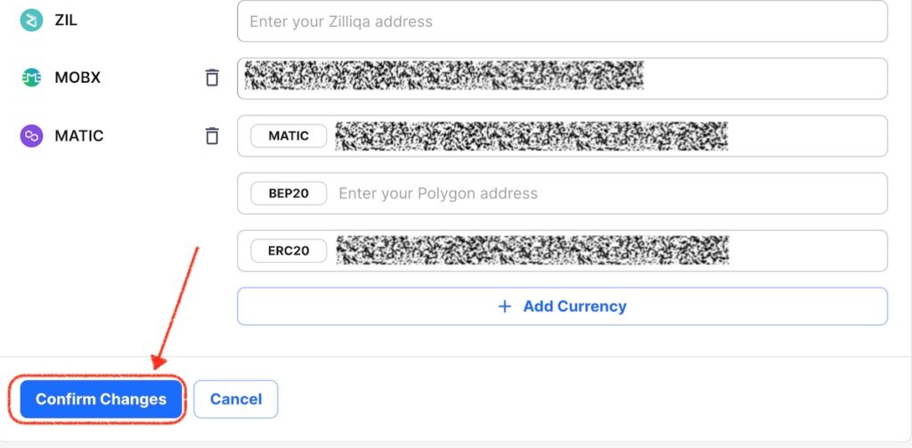Click the MOBX coin icon
Viewport: 912px width, 448px height.
[31, 77]
